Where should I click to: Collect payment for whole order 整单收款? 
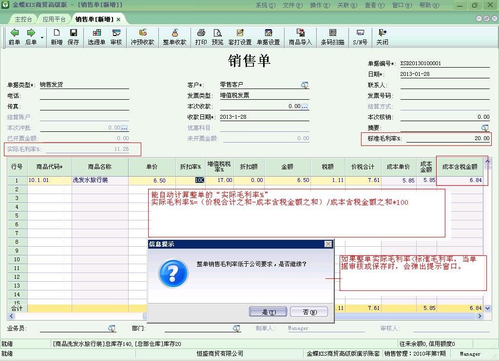[x=175, y=37]
